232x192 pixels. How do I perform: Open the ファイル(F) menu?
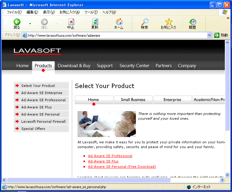pos(14,12)
